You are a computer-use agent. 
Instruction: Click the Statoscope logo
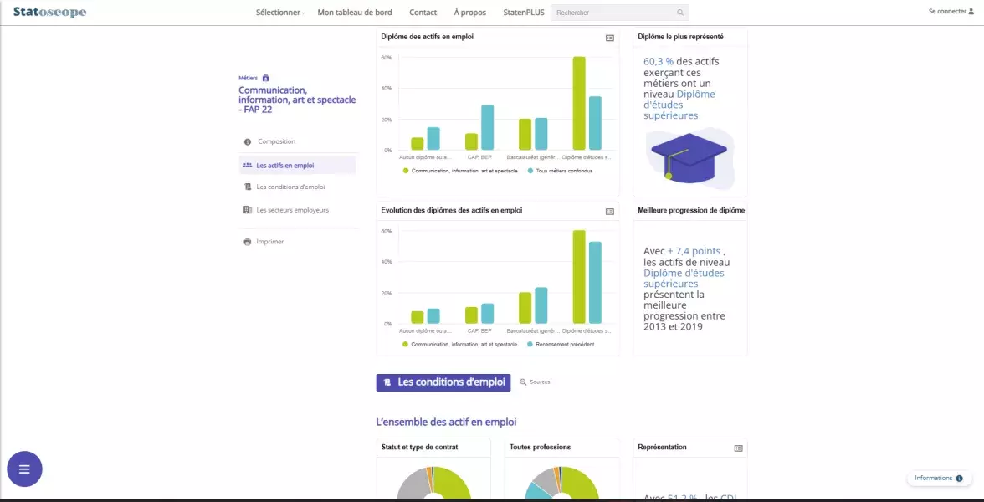pos(49,13)
